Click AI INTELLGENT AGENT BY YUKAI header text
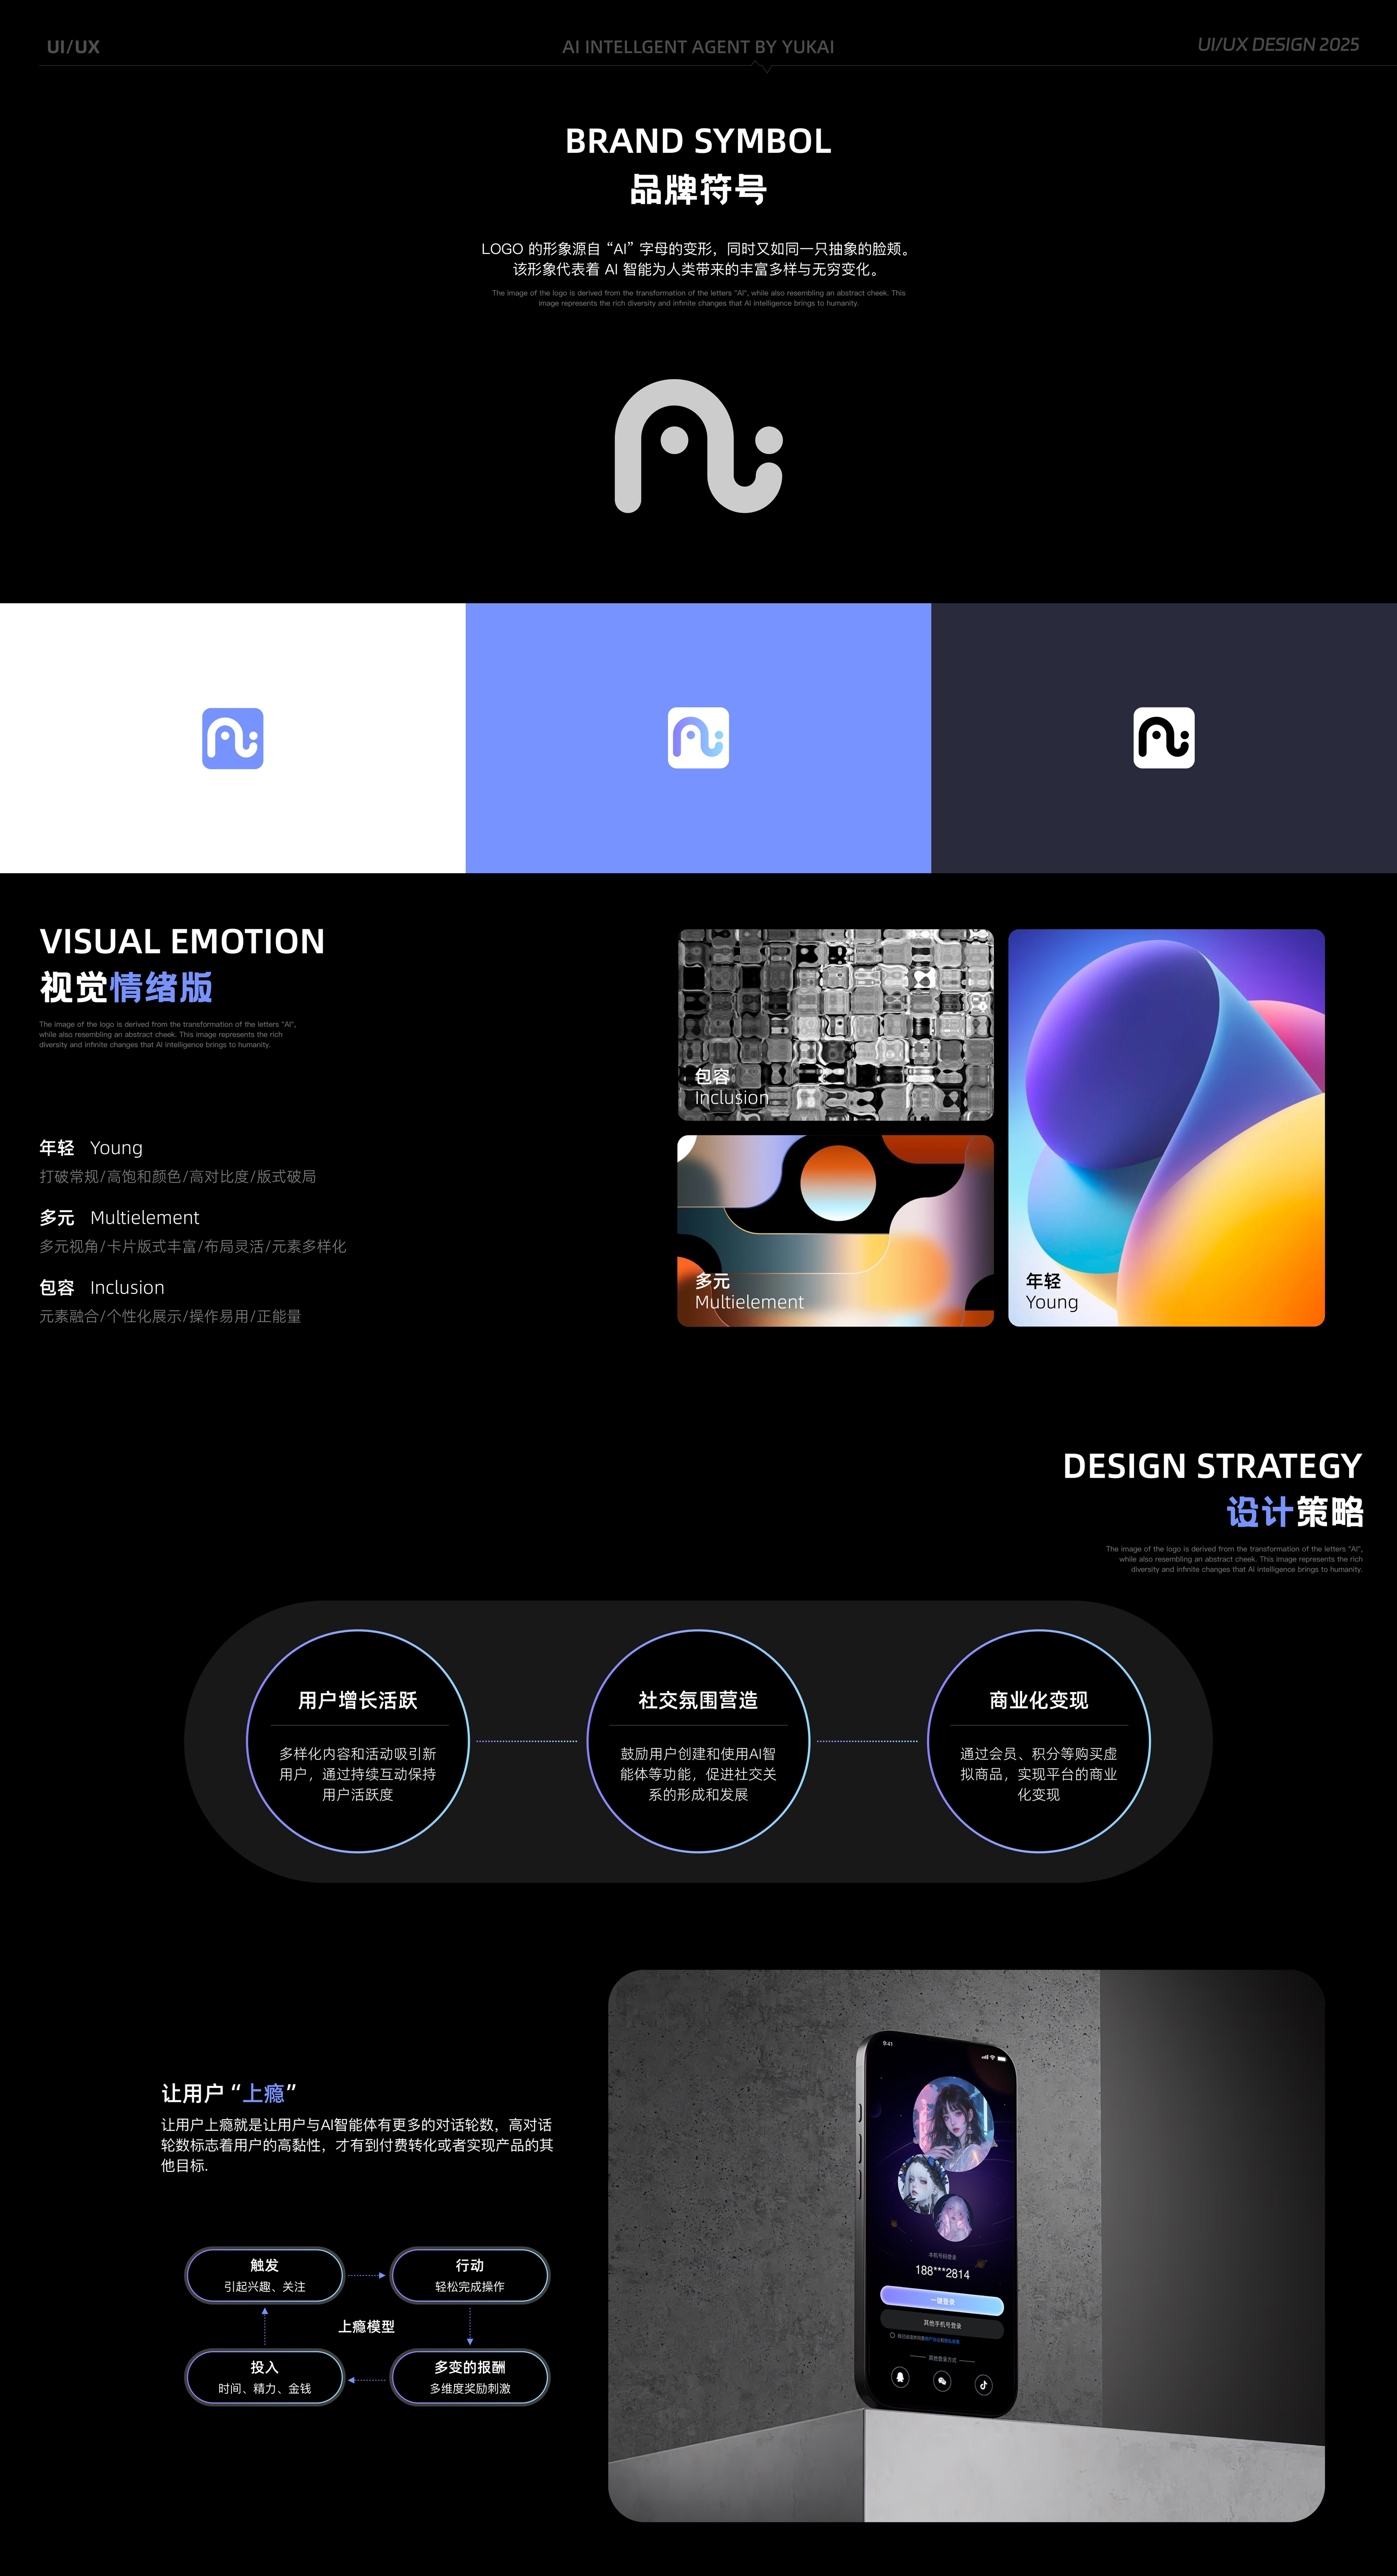 [698, 47]
